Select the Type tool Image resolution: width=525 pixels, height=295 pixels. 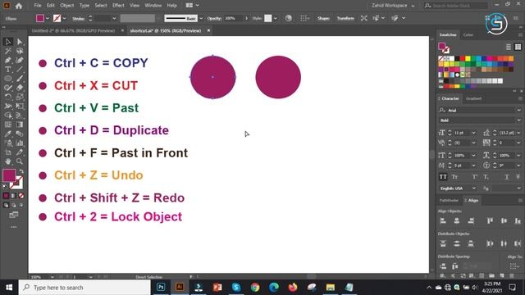pyautogui.click(x=8, y=70)
